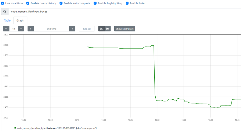The image size is (241, 131).
Task: Select the Graph tab
Action: [20, 21]
